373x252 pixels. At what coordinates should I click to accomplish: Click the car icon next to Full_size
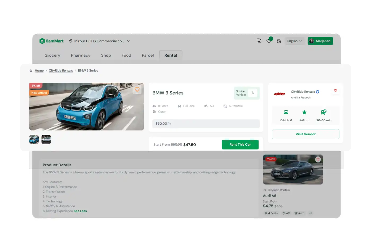(x=179, y=106)
